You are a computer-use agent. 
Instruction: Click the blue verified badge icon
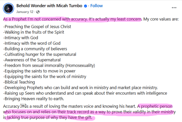point(85,6)
